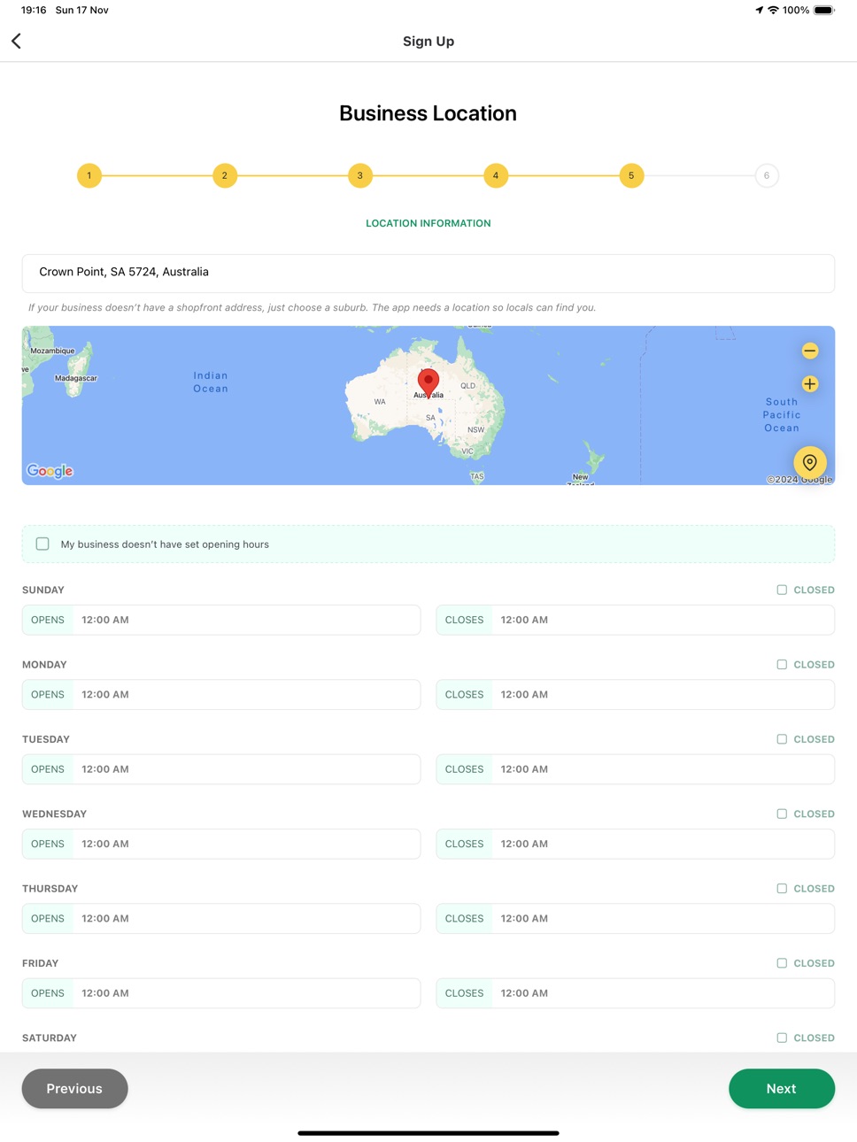Image resolution: width=857 pixels, height=1142 pixels.
Task: Tap the 'Madagascar' label on map
Action: (x=76, y=379)
